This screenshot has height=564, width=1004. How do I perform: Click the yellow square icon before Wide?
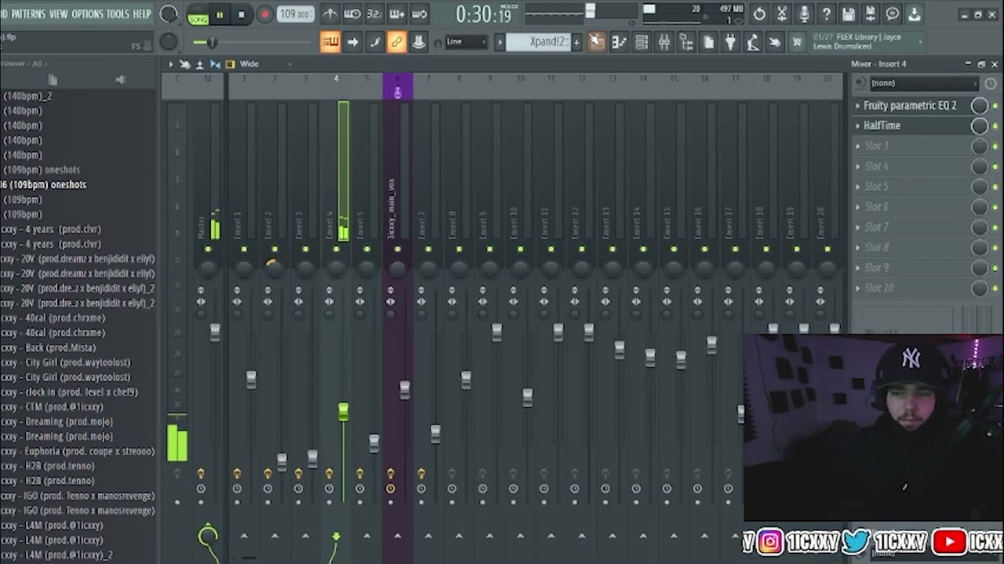tap(230, 64)
